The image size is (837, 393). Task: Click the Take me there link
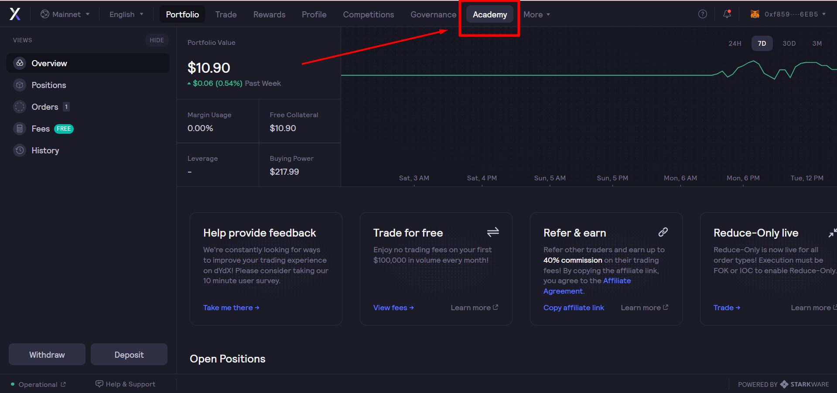click(231, 308)
